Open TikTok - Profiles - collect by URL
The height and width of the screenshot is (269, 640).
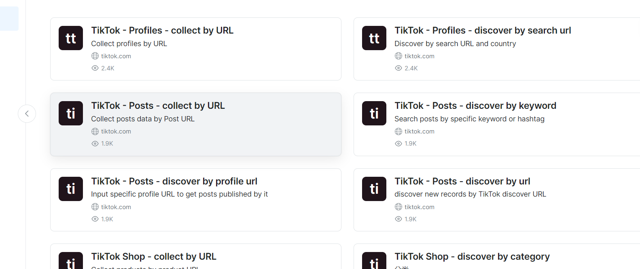click(162, 30)
